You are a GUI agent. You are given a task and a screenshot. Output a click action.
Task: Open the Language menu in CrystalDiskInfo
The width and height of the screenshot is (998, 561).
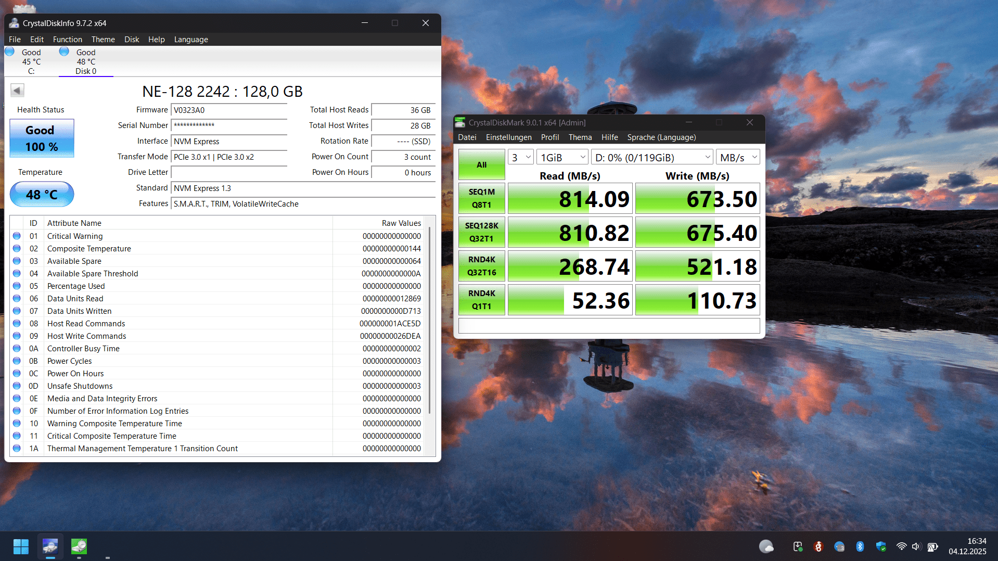(191, 40)
